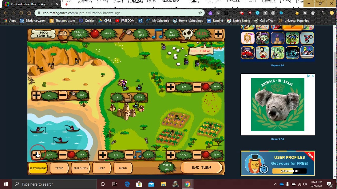This screenshot has width=337, height=189.
Task: Open the Mail app from the taskbar
Action: click(151, 184)
